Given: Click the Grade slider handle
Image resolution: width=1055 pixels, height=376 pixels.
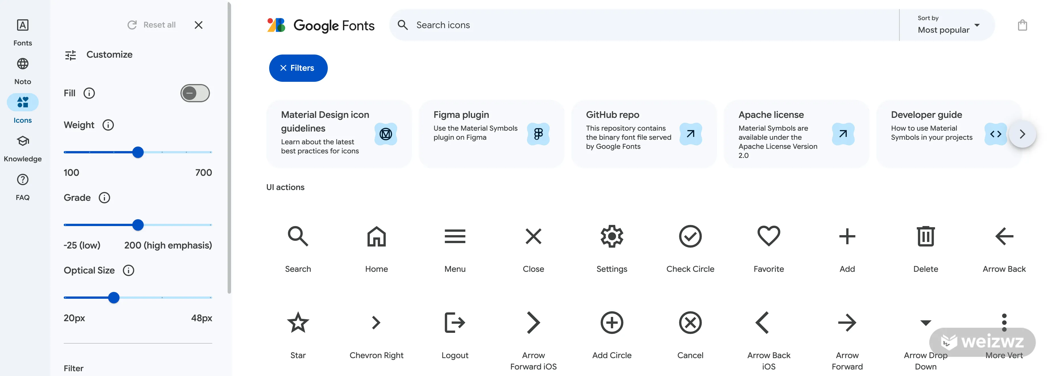Looking at the screenshot, I should (138, 225).
